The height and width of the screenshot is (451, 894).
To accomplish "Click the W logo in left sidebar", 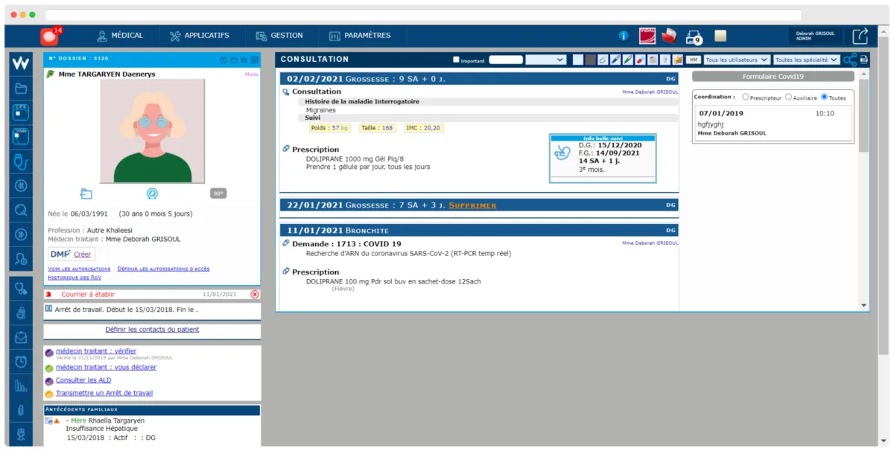I will [x=21, y=63].
